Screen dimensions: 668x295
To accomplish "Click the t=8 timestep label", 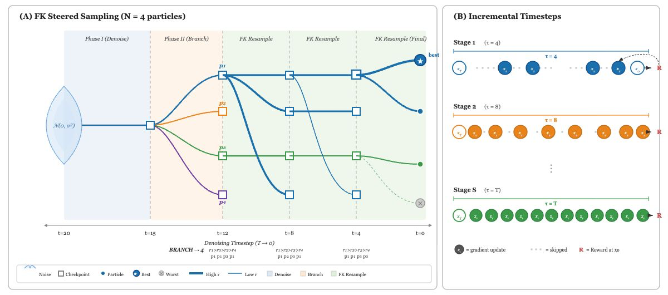I will coord(289,233).
